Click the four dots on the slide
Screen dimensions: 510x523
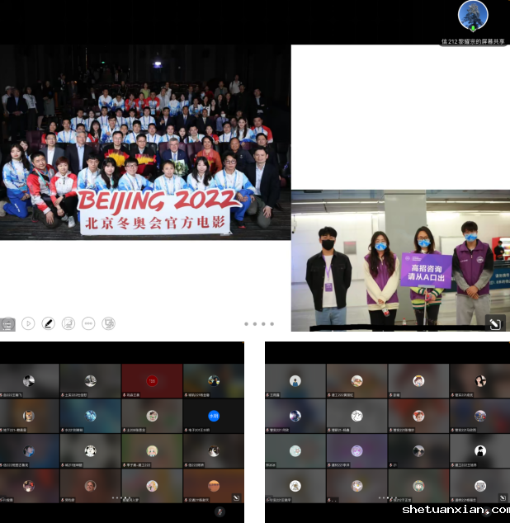[258, 323]
